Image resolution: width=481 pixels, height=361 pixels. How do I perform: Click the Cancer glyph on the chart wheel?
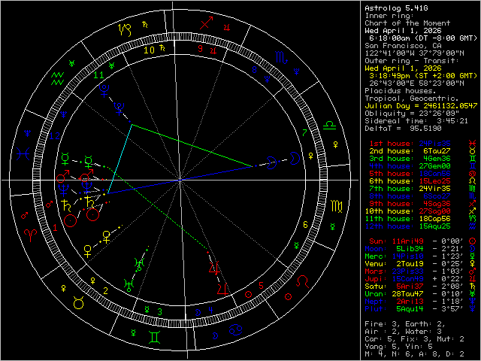[235, 329]
